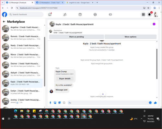Open a new browser tab
Image resolution: width=162 pixels, height=129 pixels.
[x=97, y=3]
